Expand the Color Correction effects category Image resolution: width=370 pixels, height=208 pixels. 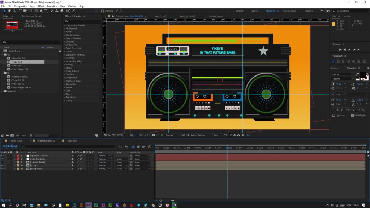(x=64, y=48)
